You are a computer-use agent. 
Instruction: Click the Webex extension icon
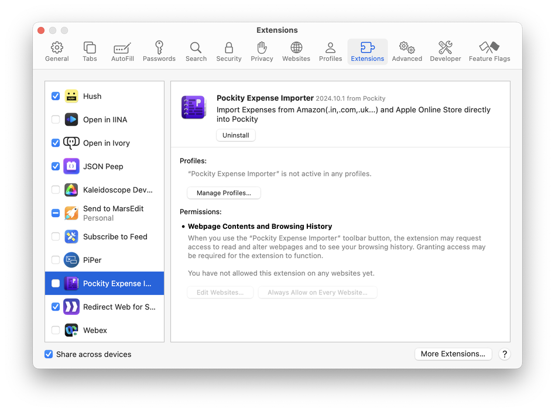pyautogui.click(x=71, y=330)
